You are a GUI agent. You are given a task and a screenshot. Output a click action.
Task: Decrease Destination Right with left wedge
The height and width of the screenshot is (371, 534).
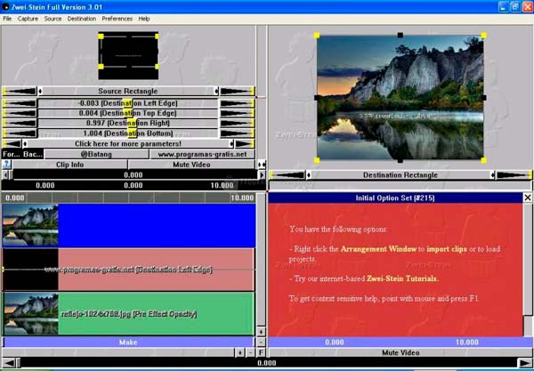(20, 123)
